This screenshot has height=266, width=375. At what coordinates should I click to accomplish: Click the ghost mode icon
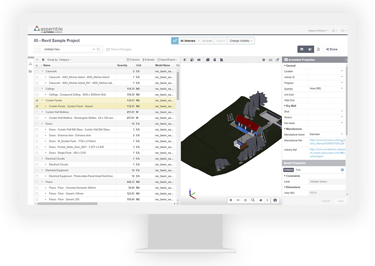(215, 60)
